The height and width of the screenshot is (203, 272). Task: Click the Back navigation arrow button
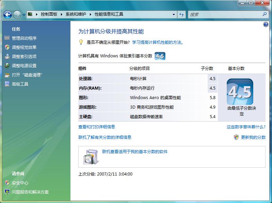[x=7, y=15]
